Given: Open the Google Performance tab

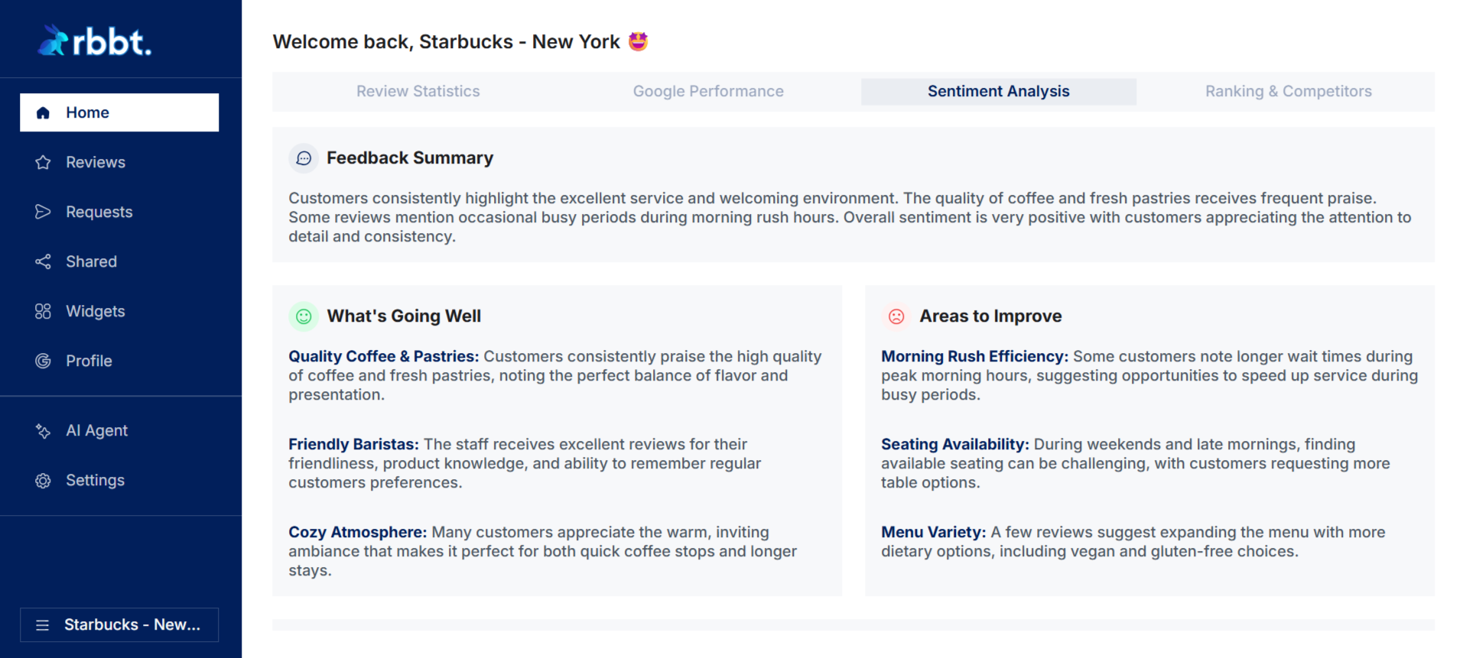Looking at the screenshot, I should click(707, 91).
